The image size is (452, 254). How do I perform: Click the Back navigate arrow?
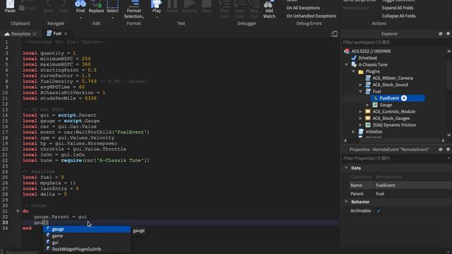[49, 4]
